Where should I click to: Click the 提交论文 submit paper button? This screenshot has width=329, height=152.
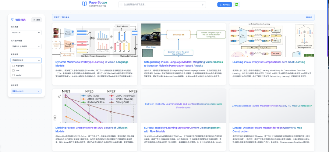pyautogui.click(x=225, y=5)
